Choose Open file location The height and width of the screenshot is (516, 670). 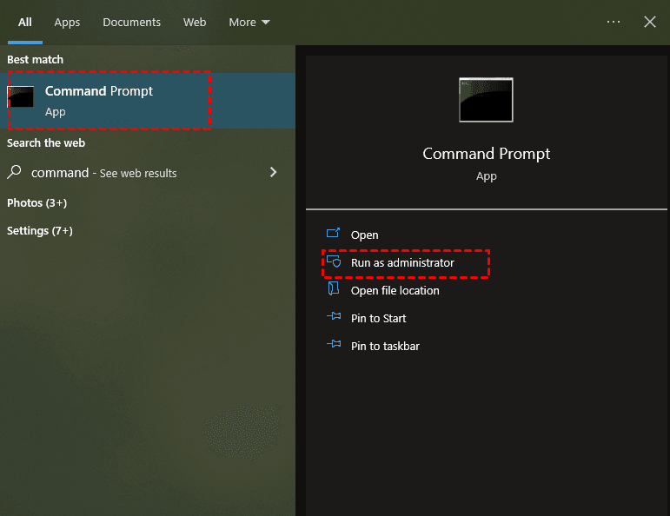pos(395,290)
